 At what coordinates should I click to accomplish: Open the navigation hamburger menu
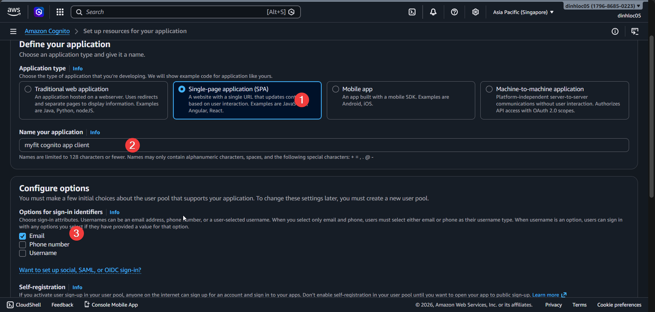coord(13,31)
